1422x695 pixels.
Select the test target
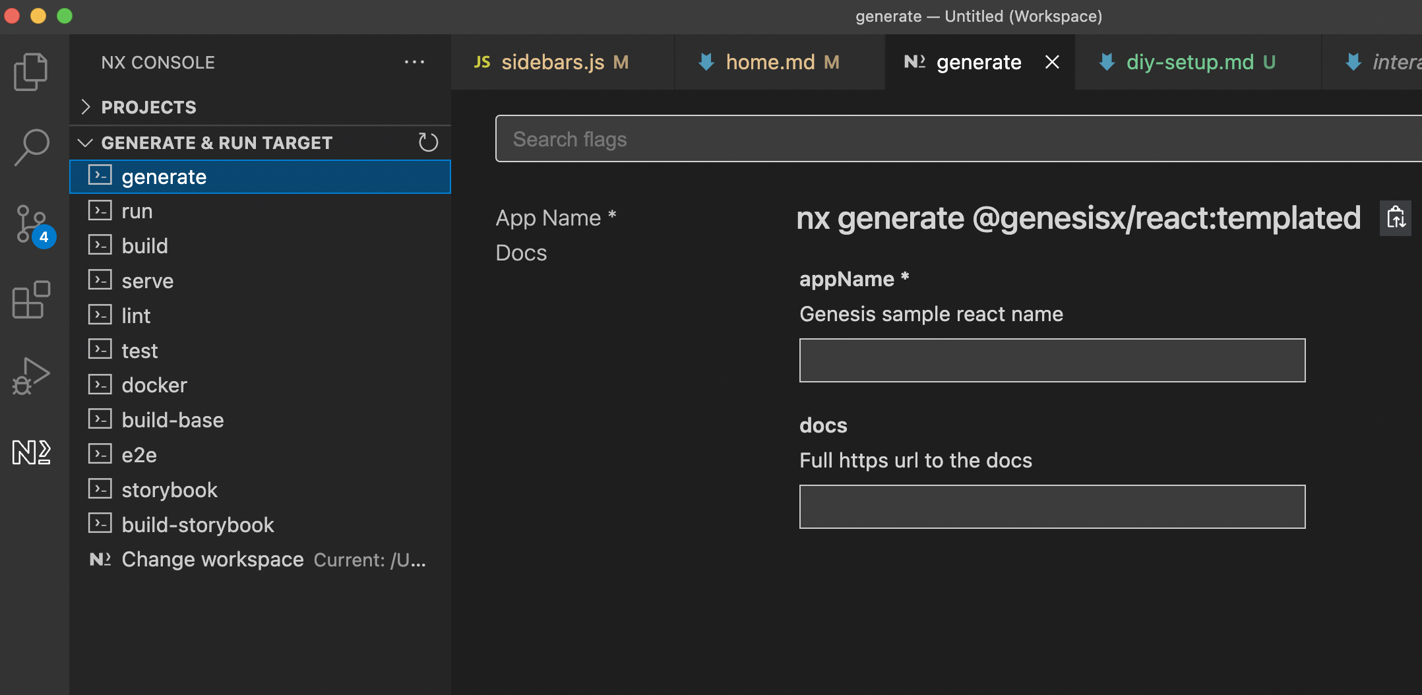pos(261,351)
